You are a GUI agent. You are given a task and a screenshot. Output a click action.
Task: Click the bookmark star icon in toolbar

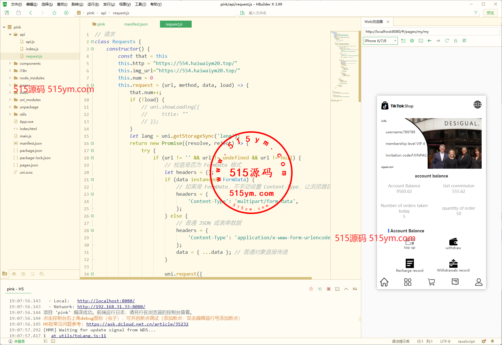pyautogui.click(x=54, y=13)
